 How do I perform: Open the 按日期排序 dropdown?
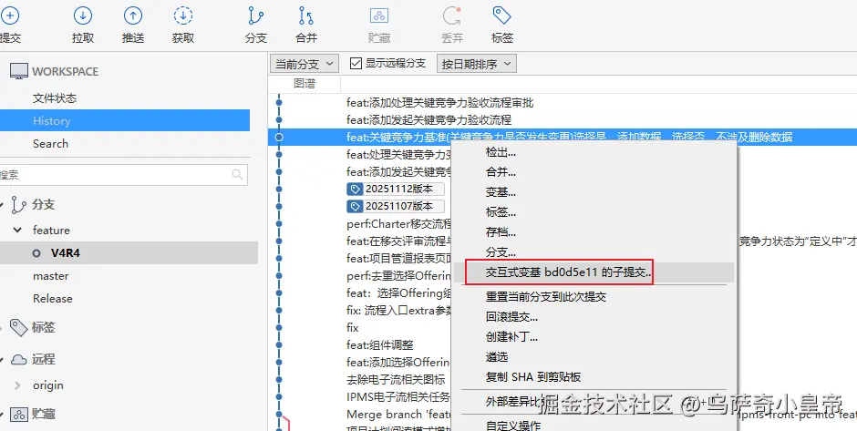pos(476,64)
